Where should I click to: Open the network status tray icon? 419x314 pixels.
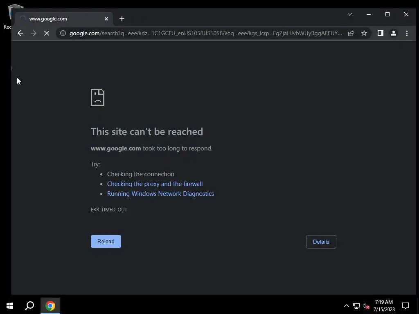(356, 306)
